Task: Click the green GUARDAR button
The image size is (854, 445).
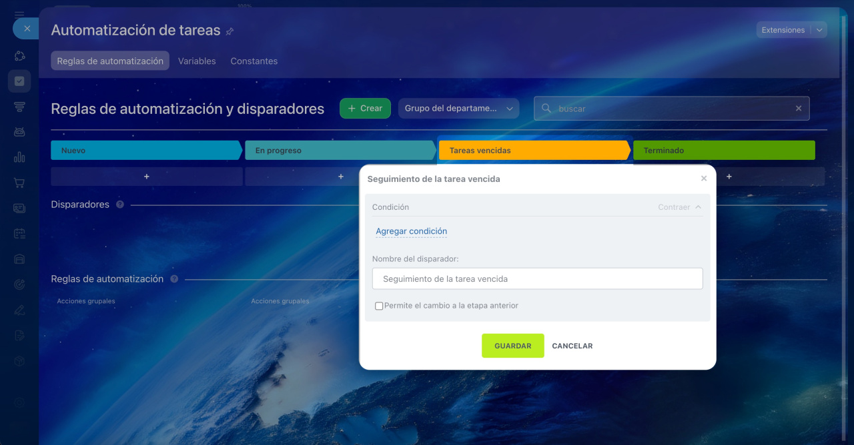Action: coord(512,346)
